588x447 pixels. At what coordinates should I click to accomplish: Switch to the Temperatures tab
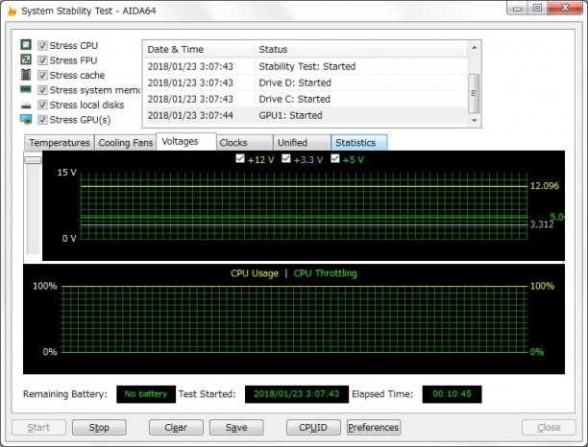pos(60,143)
